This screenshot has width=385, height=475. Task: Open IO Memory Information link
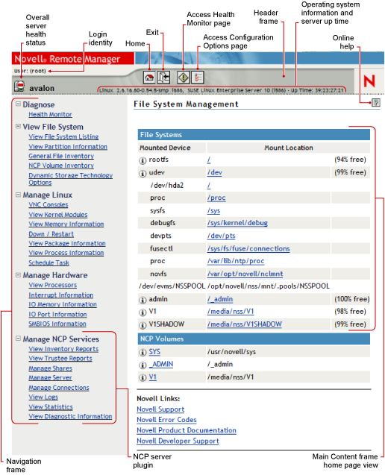tap(63, 304)
